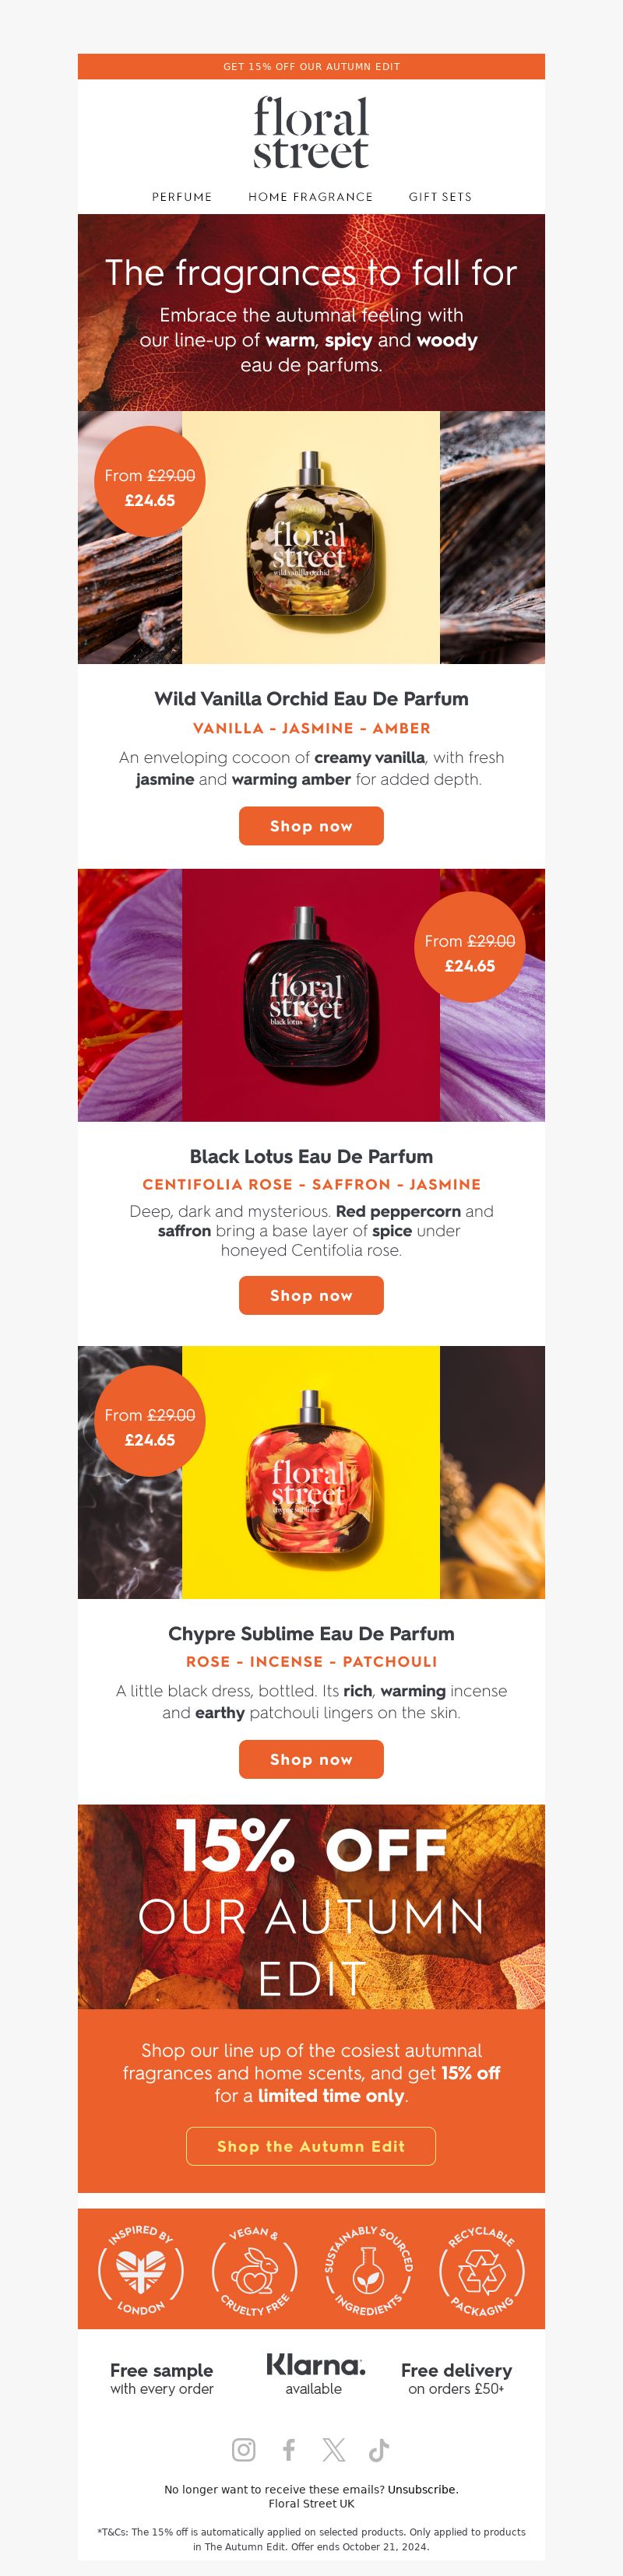The image size is (623, 2576).
Task: Open the Black Lotus bottle image
Action: 311,995
